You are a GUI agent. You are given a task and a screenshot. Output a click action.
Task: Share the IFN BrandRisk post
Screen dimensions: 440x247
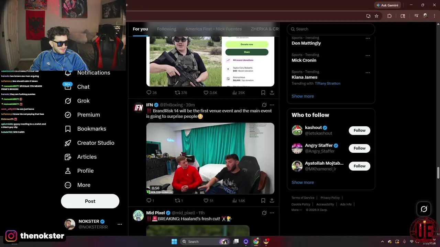tap(272, 200)
